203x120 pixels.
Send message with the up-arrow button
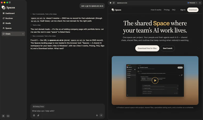pyautogui.click(x=101, y=115)
